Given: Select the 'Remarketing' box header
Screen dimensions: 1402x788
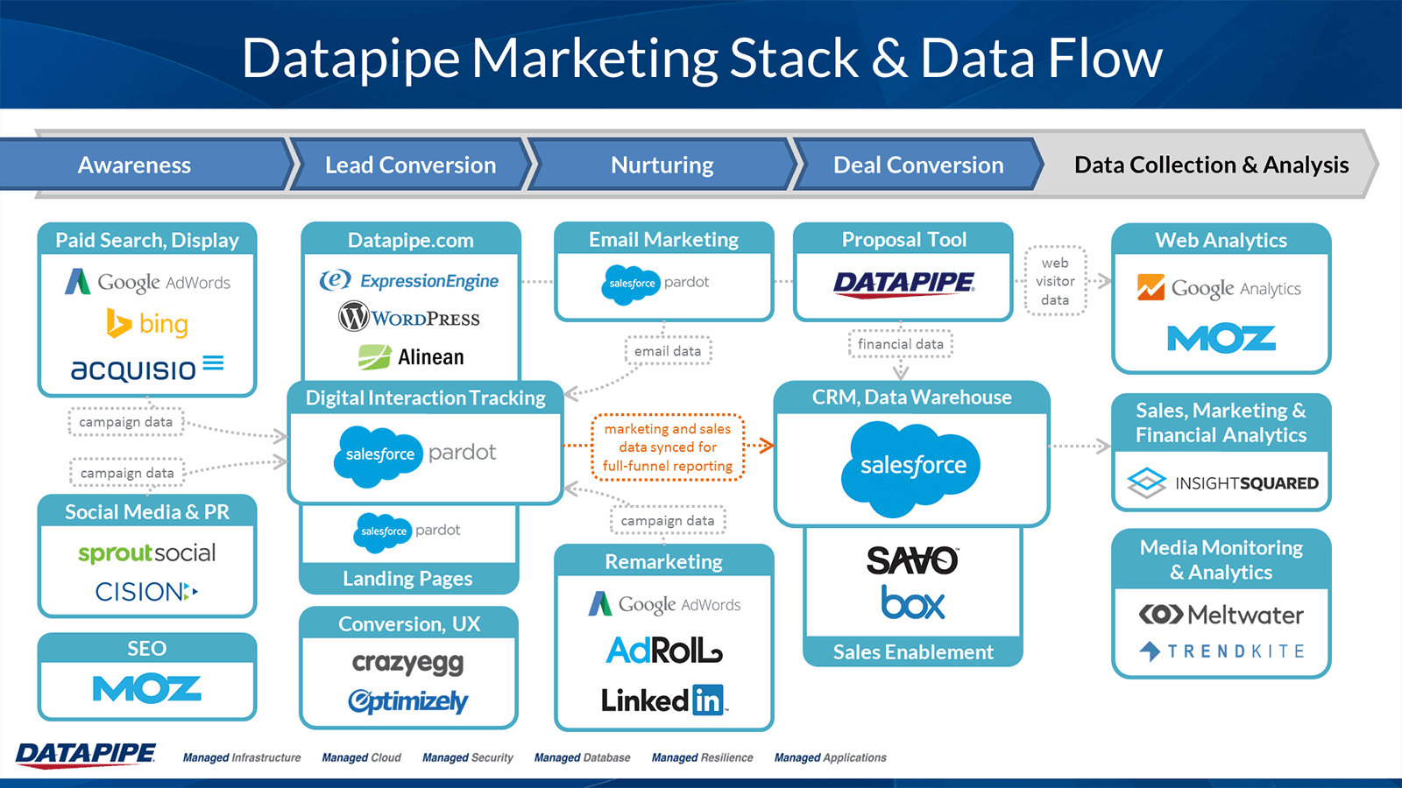Looking at the screenshot, I should 664,561.
